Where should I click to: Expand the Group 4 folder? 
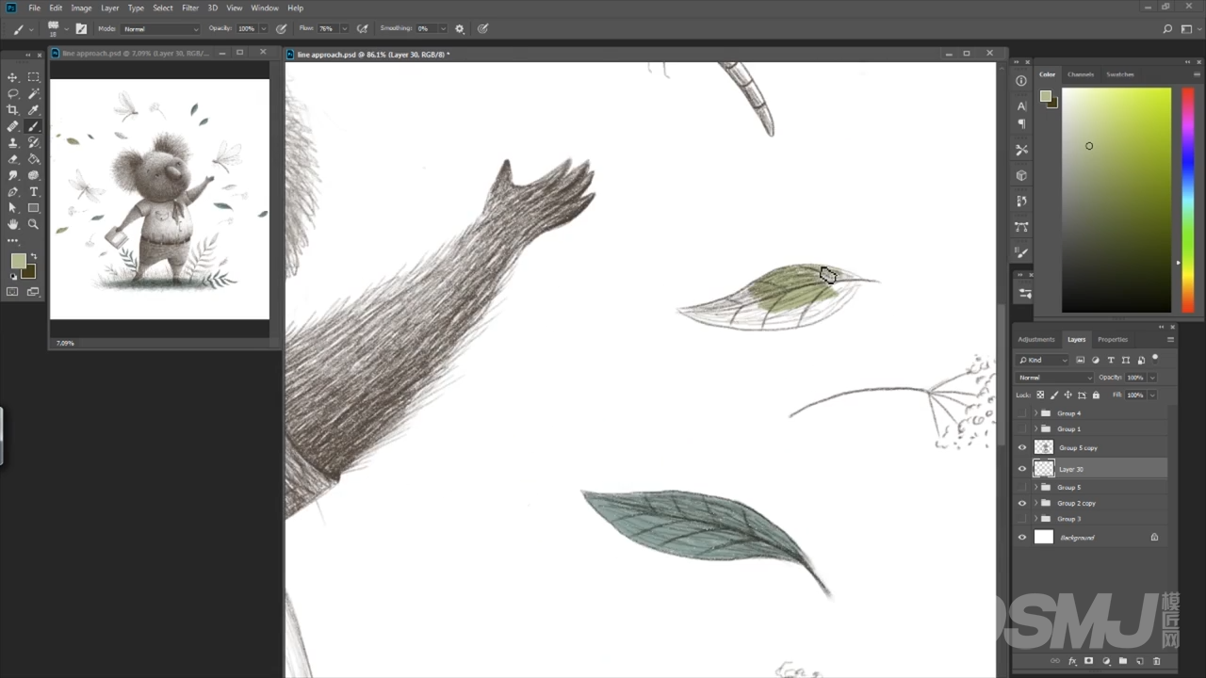1035,413
